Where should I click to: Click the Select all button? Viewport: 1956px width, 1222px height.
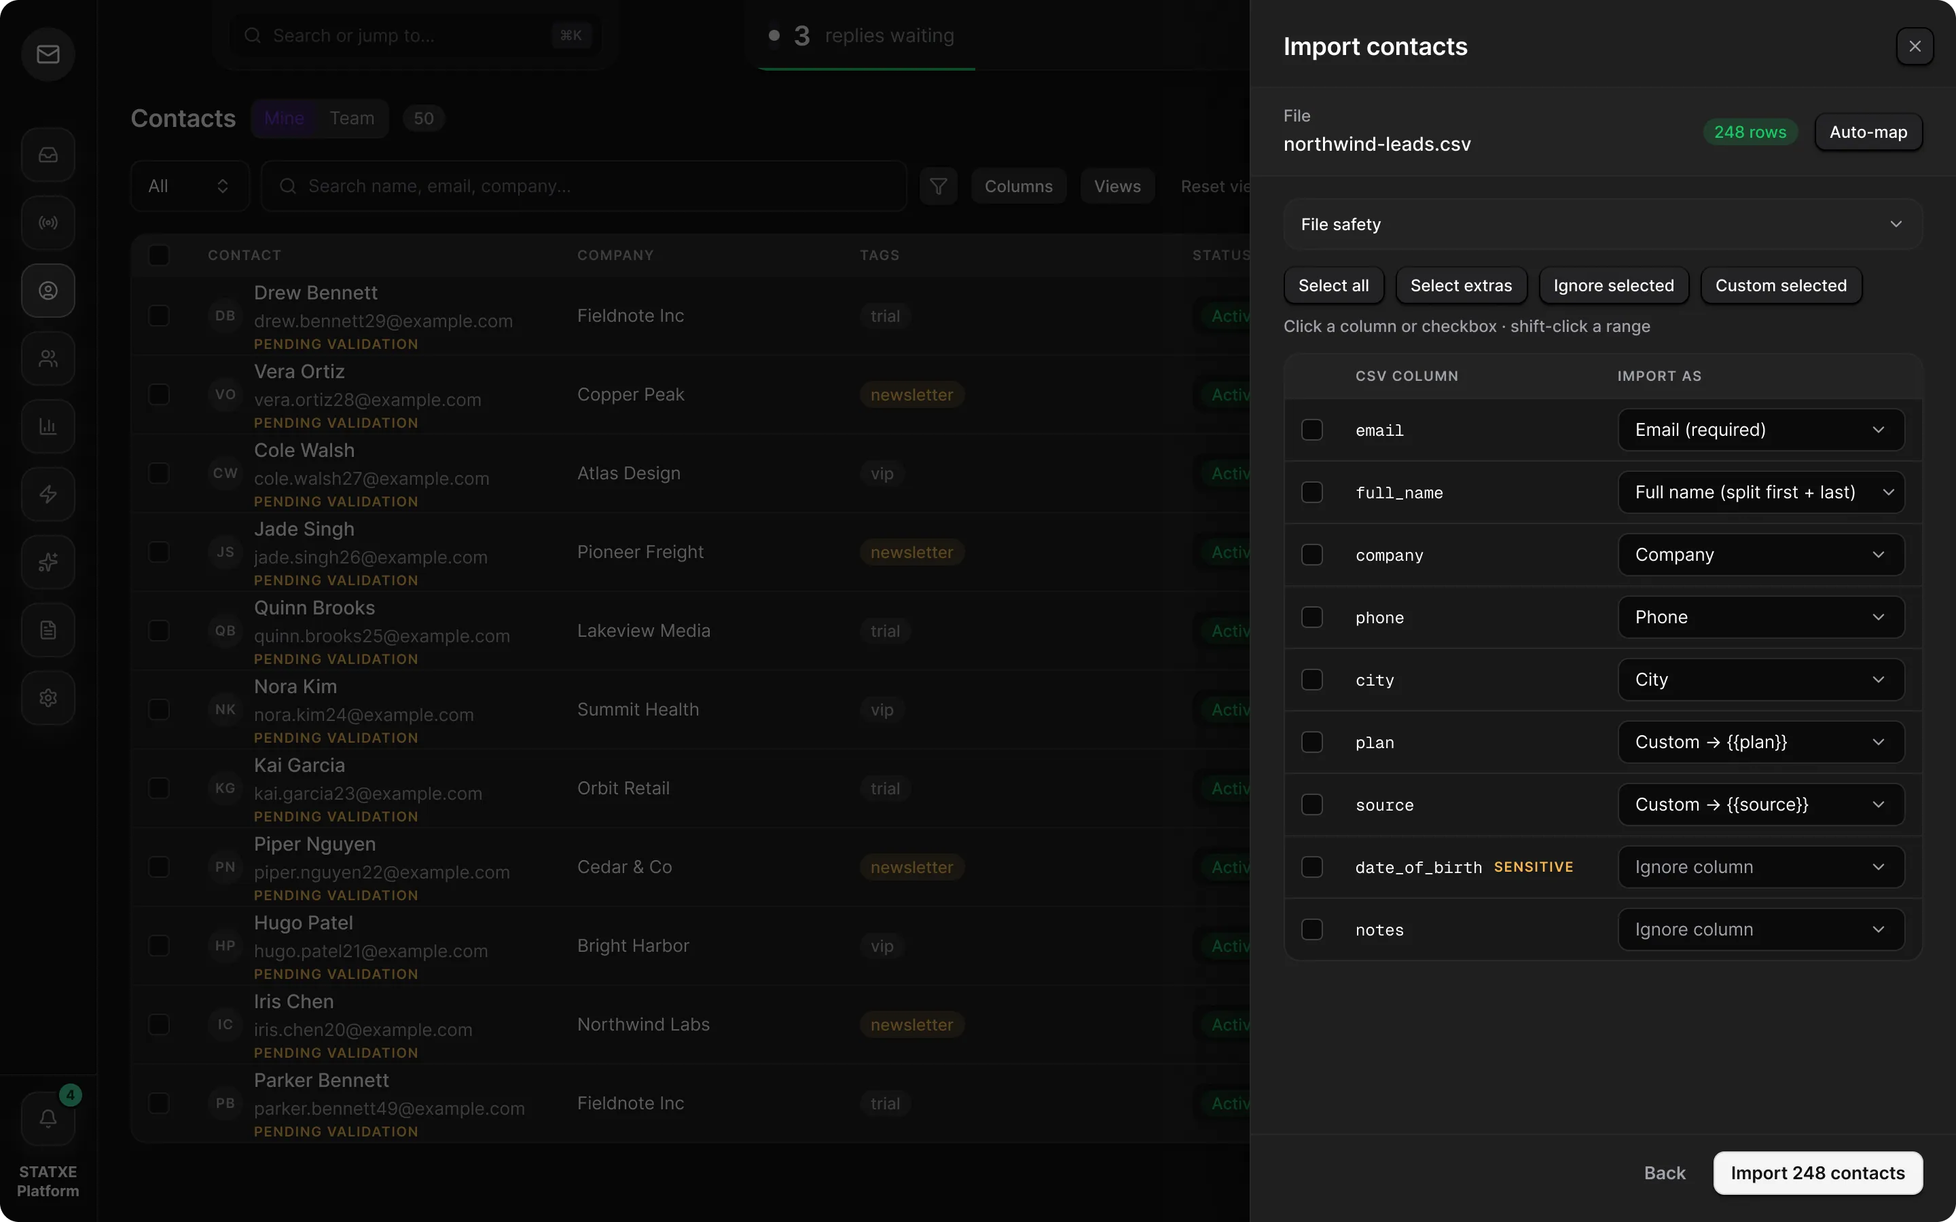tap(1334, 285)
